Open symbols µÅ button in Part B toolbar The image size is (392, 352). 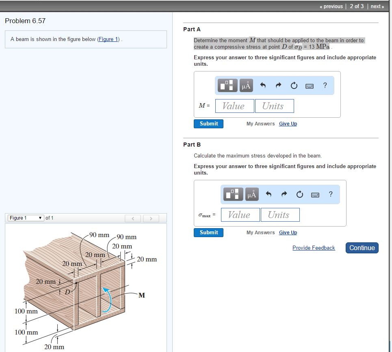(252, 194)
